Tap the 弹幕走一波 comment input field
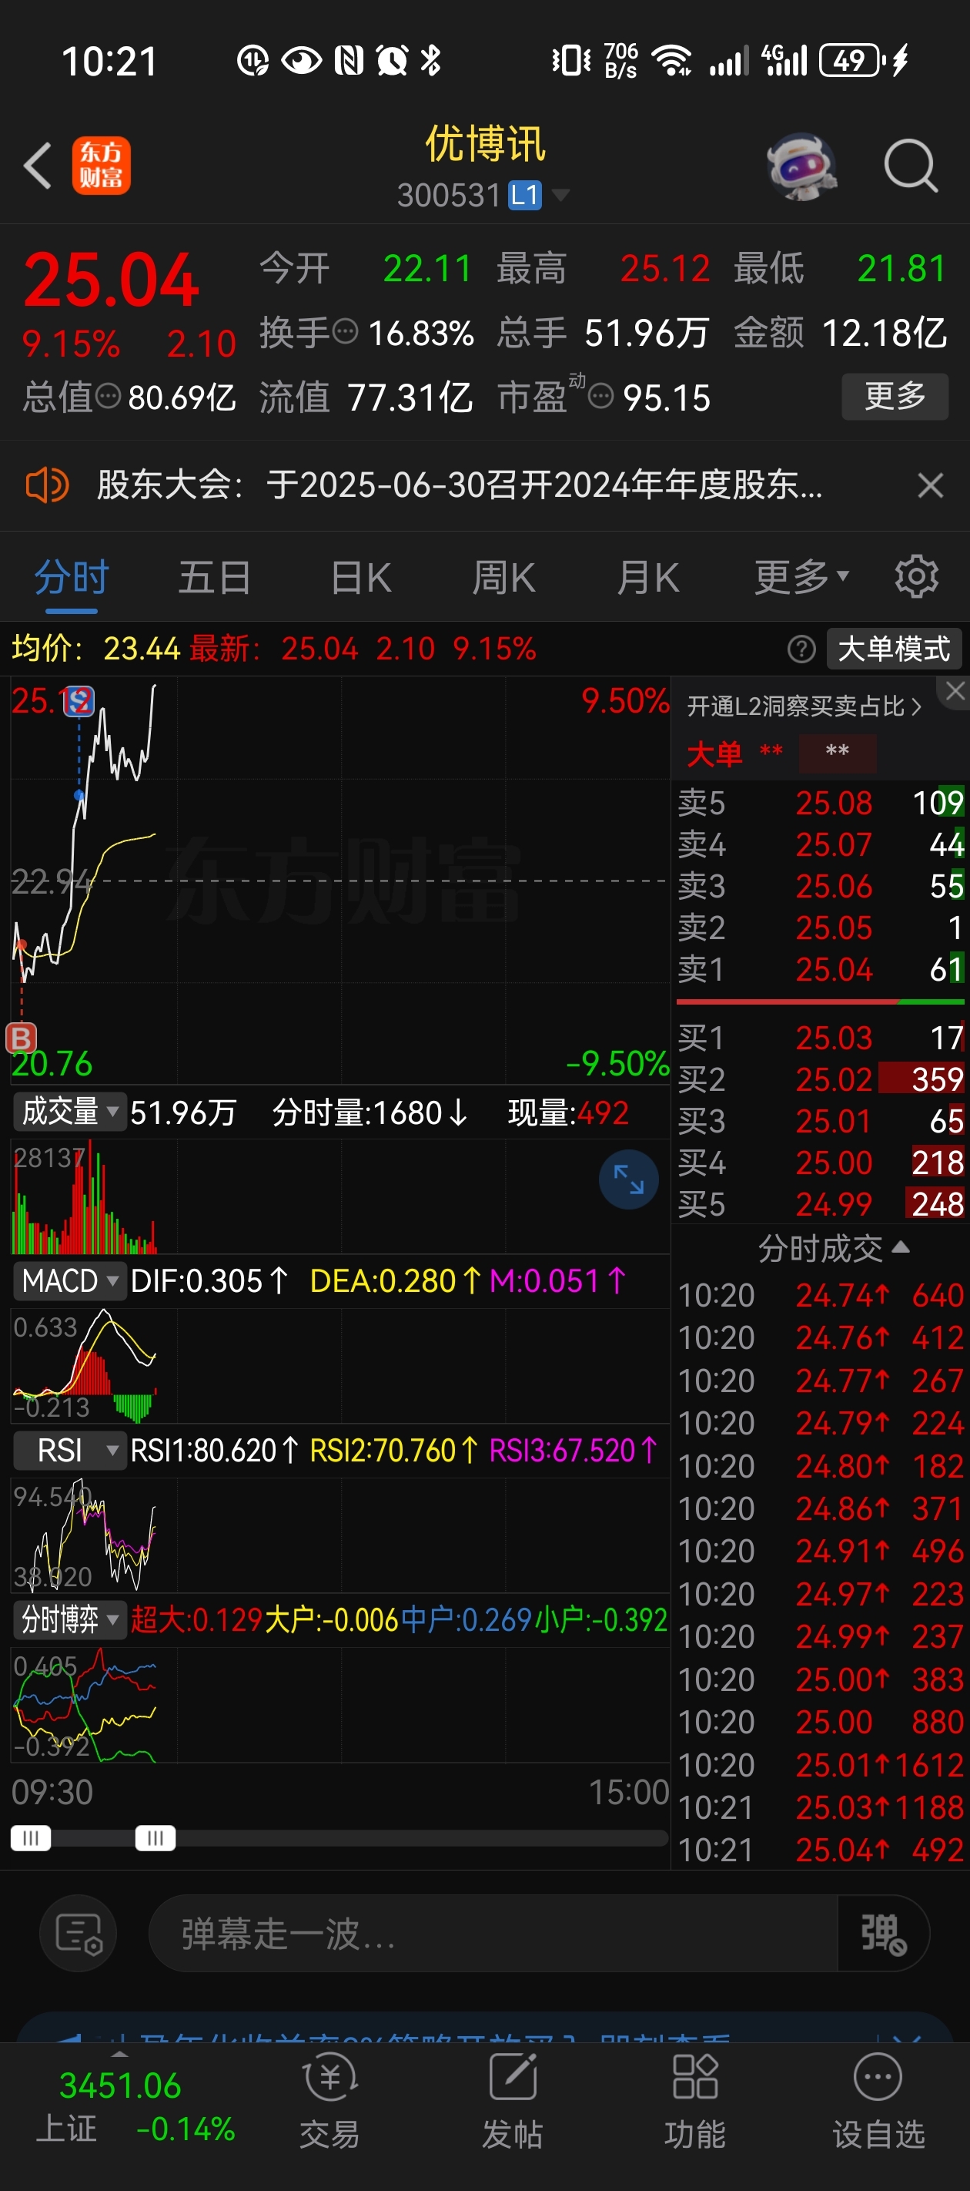970x2191 pixels. coord(493,1934)
